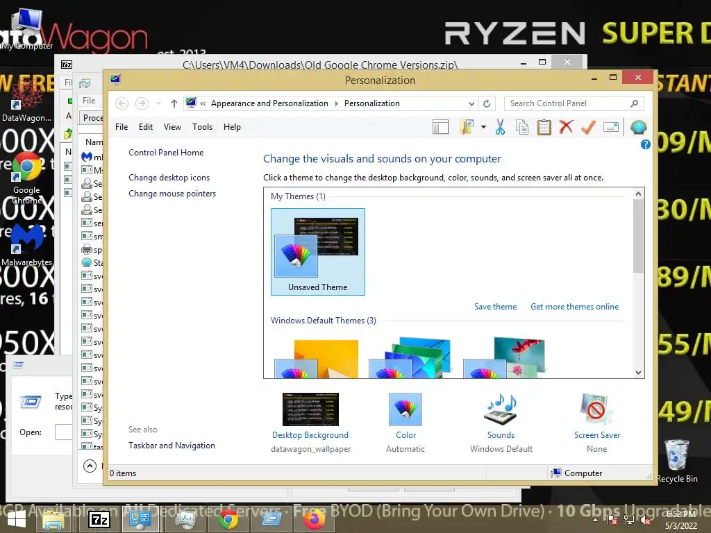The height and width of the screenshot is (533, 711).
Task: Open the File menu in Personalization
Action: [x=122, y=127]
